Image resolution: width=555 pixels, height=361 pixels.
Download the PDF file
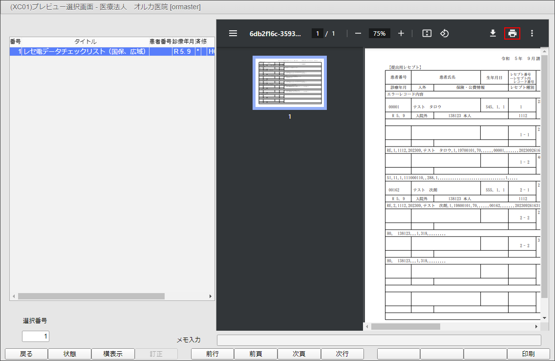point(493,33)
